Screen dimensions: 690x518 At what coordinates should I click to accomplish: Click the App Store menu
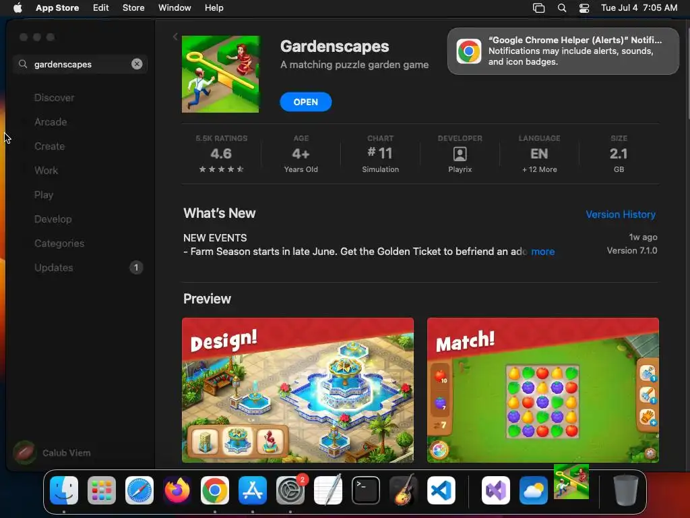[x=57, y=8]
